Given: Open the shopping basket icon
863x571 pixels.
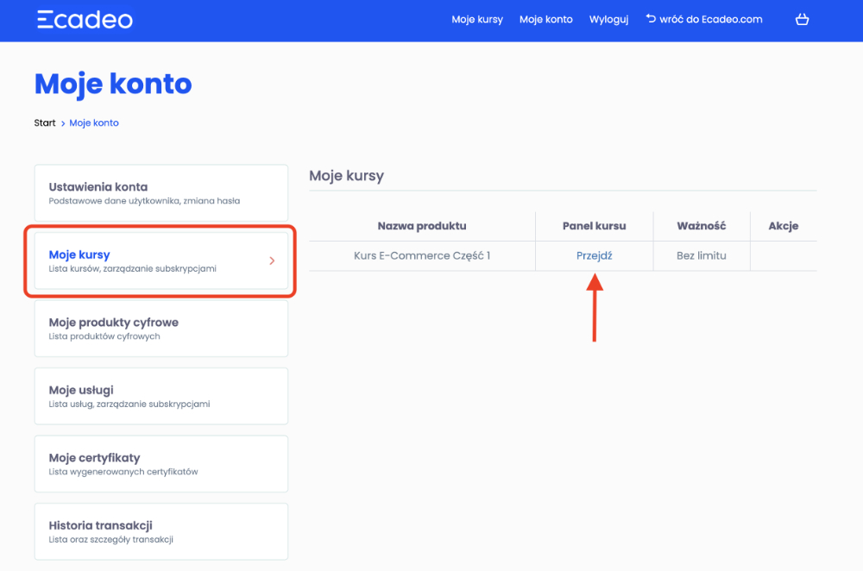Looking at the screenshot, I should click(x=802, y=19).
